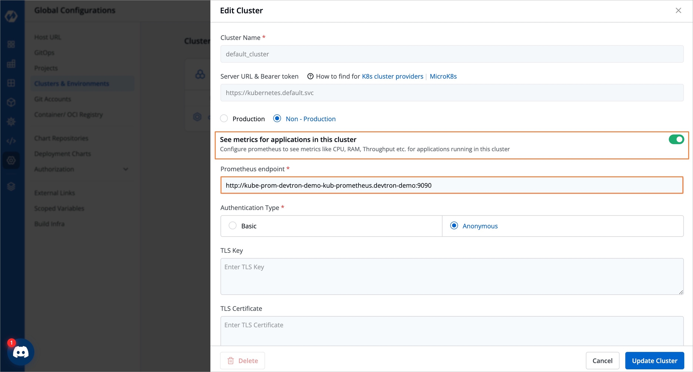
Task: Expand the Authorization menu chevron
Action: click(126, 169)
